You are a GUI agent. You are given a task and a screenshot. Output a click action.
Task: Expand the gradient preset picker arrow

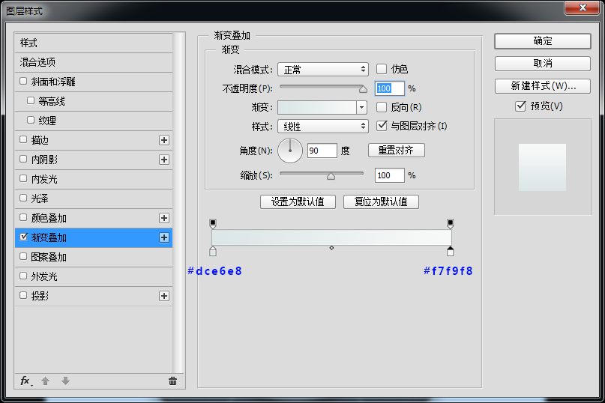click(x=362, y=107)
